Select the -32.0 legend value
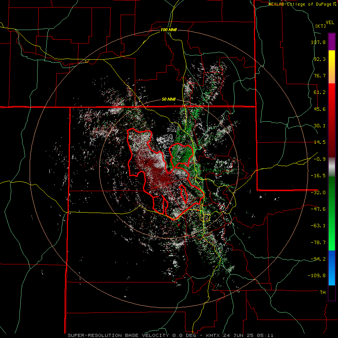The width and height of the screenshot is (338, 338). coord(318,193)
